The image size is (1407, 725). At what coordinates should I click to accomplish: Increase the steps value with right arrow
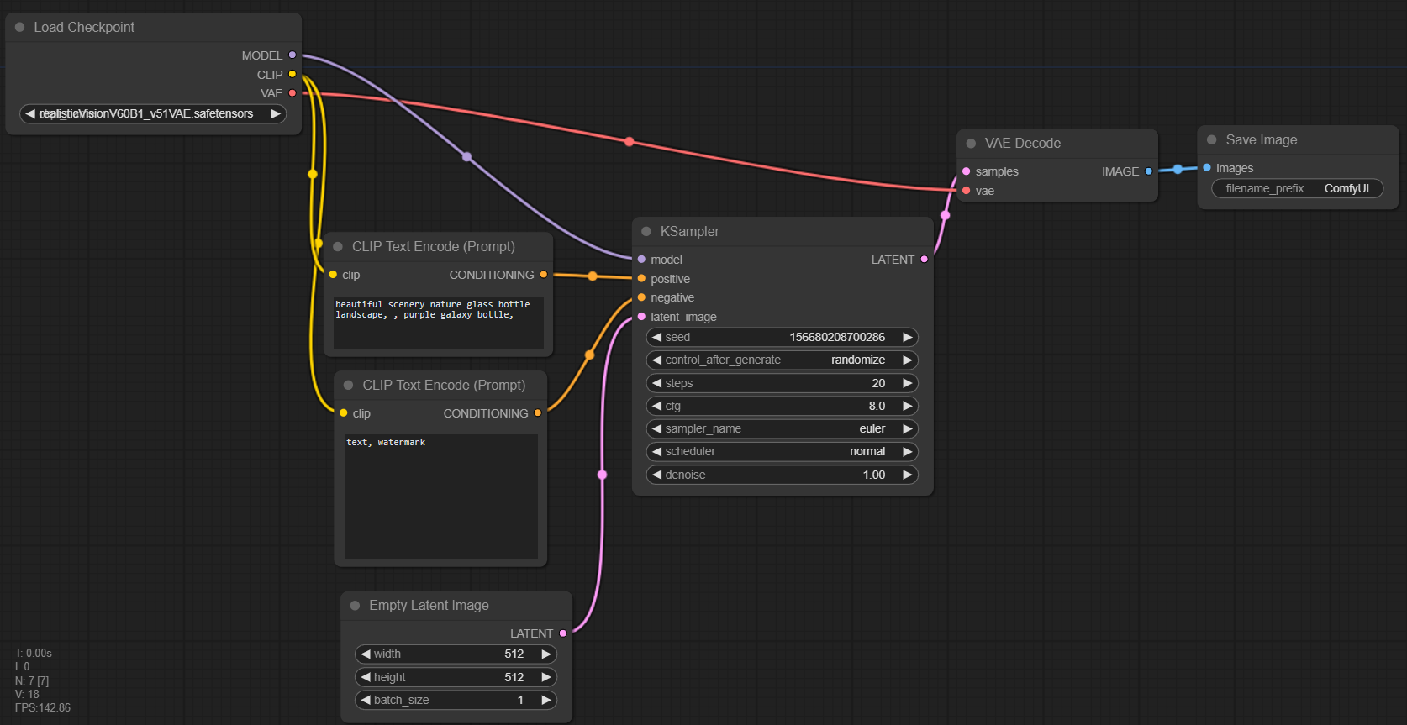pos(907,383)
